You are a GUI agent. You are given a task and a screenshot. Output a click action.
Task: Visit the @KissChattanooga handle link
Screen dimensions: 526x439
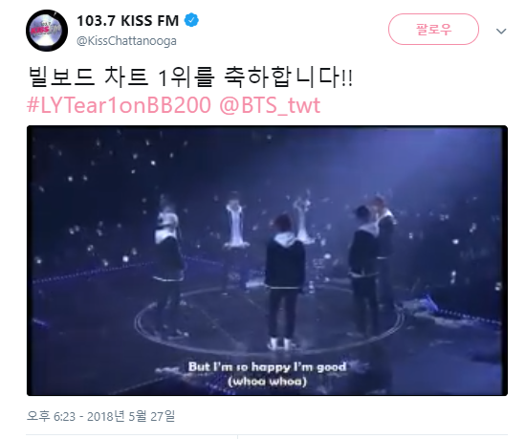click(127, 41)
